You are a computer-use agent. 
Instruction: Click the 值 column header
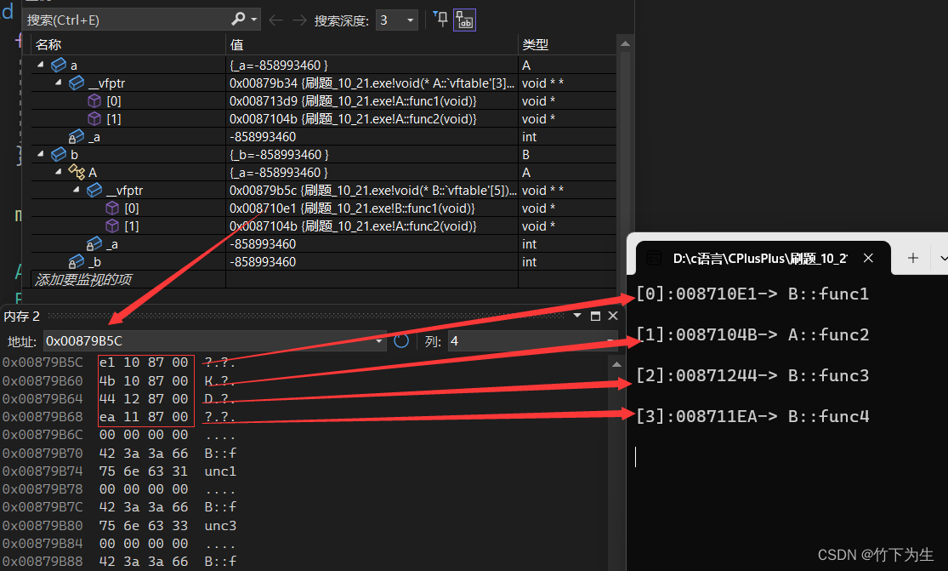(x=236, y=45)
